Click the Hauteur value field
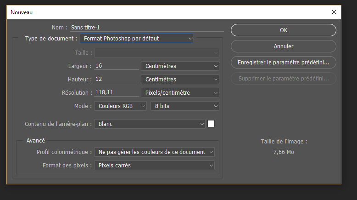The height and width of the screenshot is (200, 357). coord(117,80)
